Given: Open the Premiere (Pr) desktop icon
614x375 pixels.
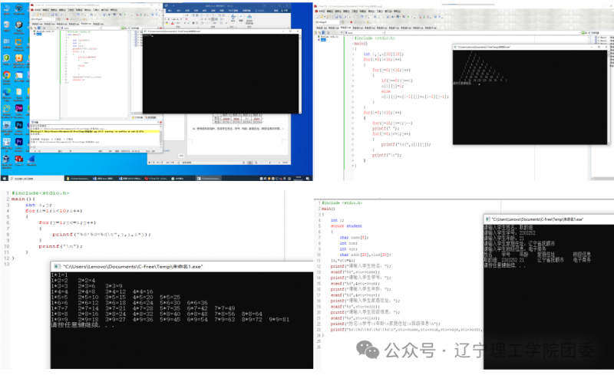Looking at the screenshot, I should 18,142.
